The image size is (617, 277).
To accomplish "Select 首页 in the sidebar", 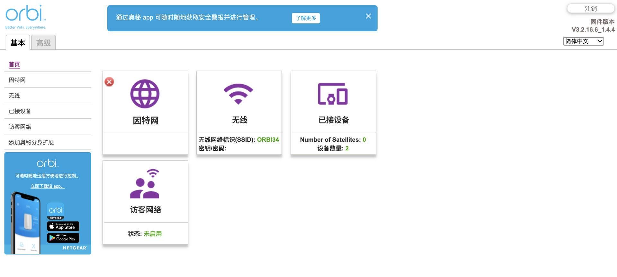I will tap(14, 64).
